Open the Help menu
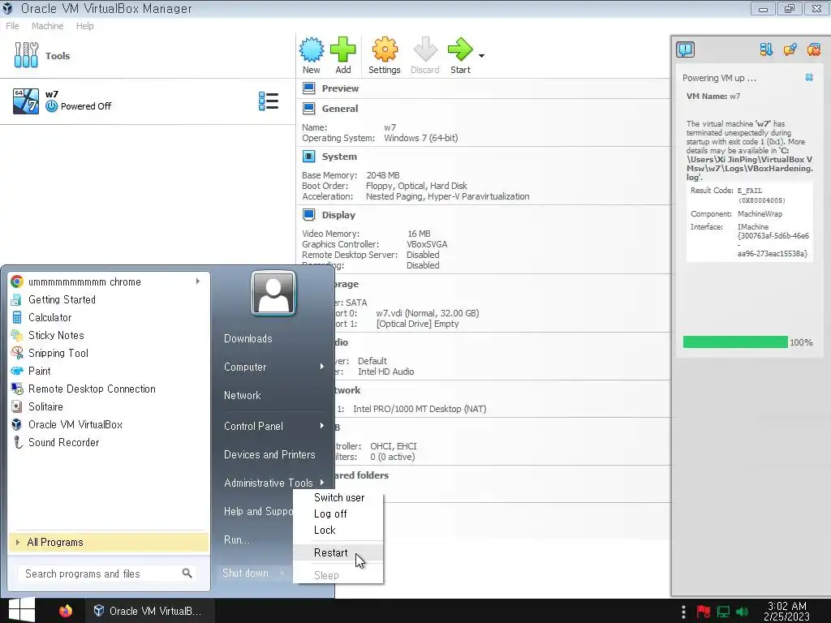The width and height of the screenshot is (831, 623). coord(84,26)
